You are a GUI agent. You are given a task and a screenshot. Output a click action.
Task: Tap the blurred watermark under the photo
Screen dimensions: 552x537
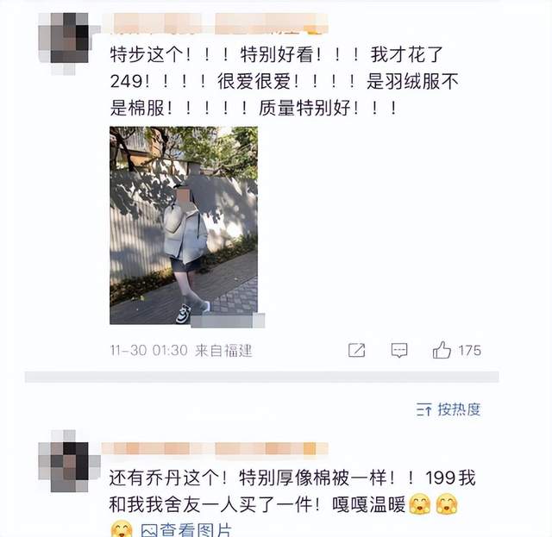click(228, 321)
